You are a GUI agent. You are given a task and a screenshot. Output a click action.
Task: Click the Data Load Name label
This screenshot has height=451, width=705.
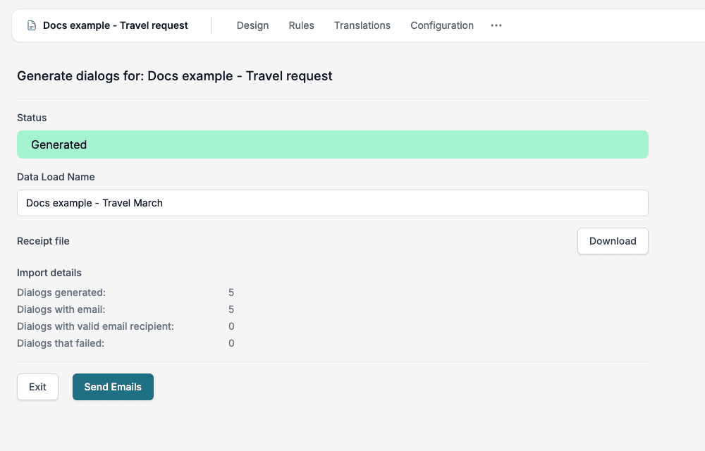tap(56, 177)
